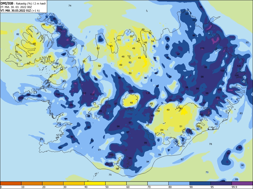The width and height of the screenshot is (253, 189).
Task: Click the purple legend swatch above 99.9
Action: tap(242, 183)
